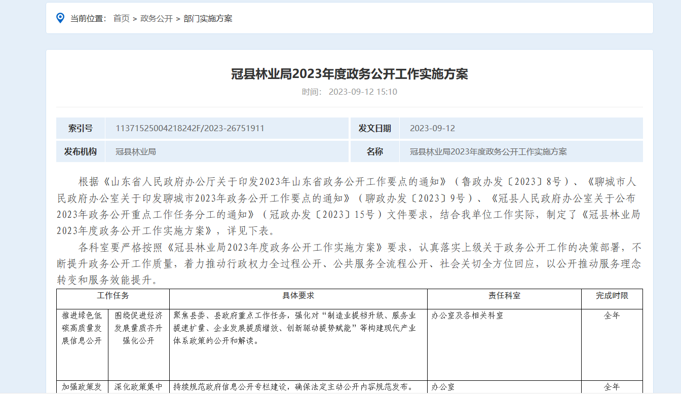Viewport: 681px width, 395px height.
Task: Click the 发布机构 label cell
Action: pyautogui.click(x=81, y=151)
